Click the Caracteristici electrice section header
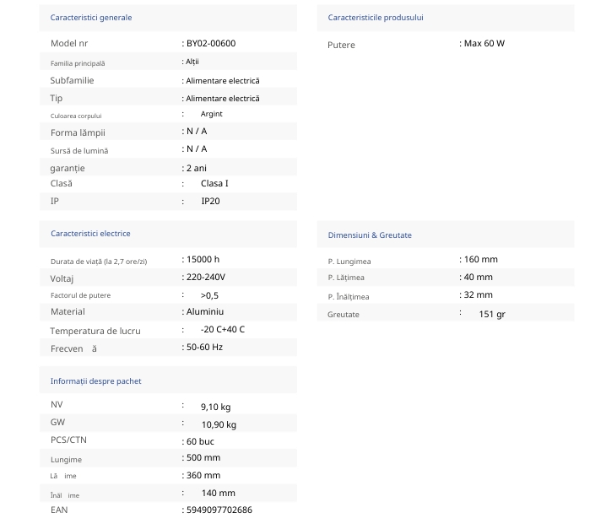The height and width of the screenshot is (529, 590). [90, 234]
